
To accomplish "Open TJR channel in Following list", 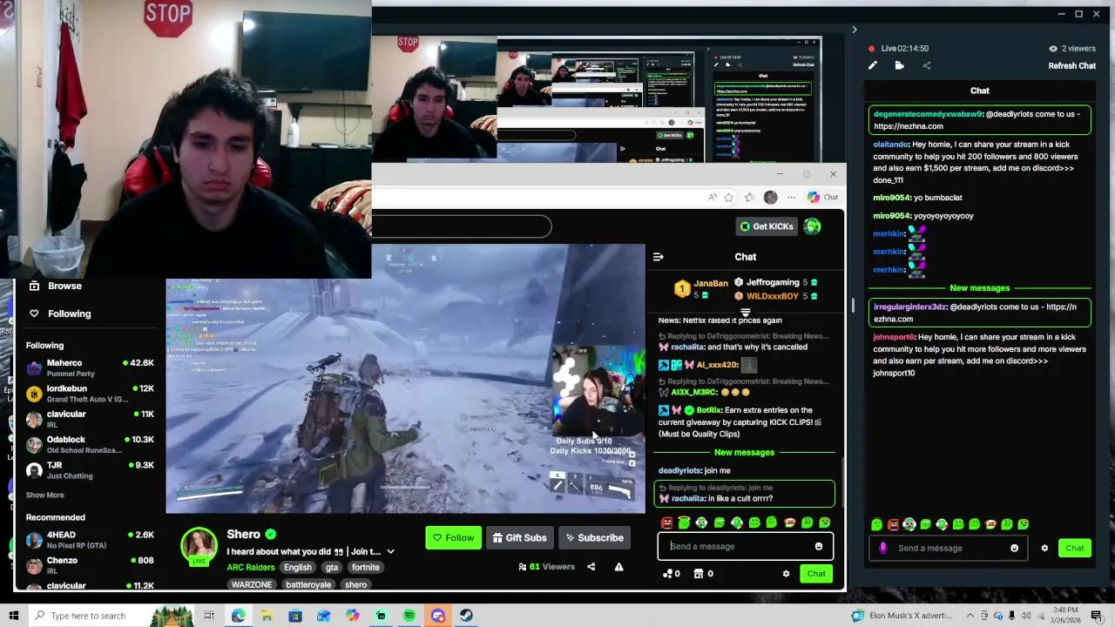I will [x=90, y=470].
